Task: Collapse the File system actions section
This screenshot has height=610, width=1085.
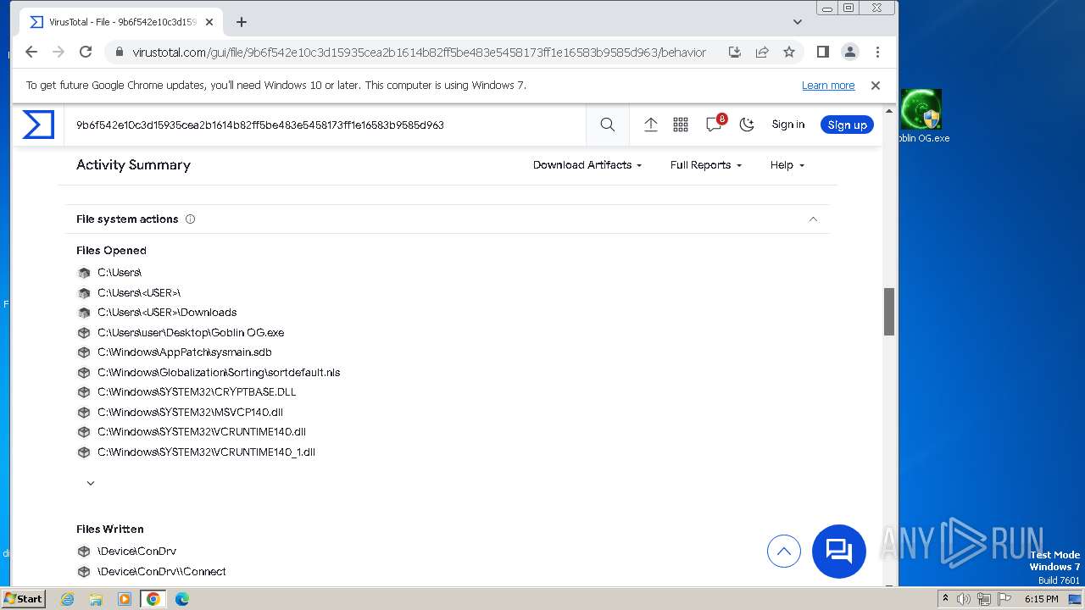Action: tap(813, 219)
